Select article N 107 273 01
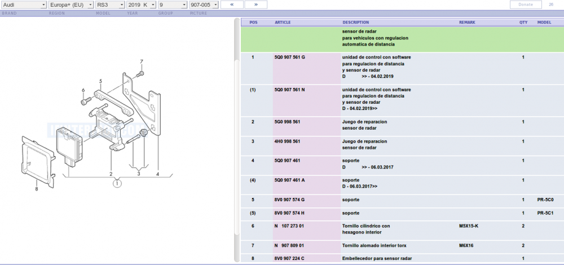564x265 pixels. pyautogui.click(x=289, y=226)
